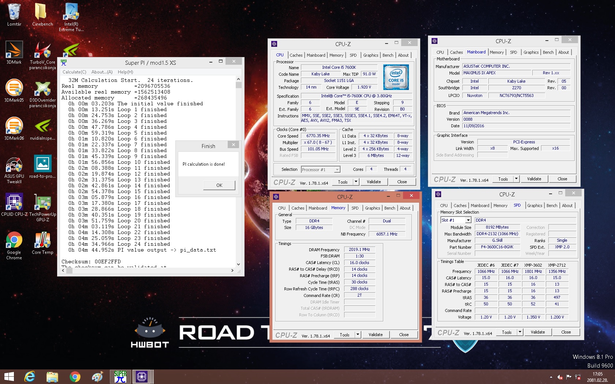
Task: Expand Tools arrow in CPU tab window
Action: [x=355, y=182]
